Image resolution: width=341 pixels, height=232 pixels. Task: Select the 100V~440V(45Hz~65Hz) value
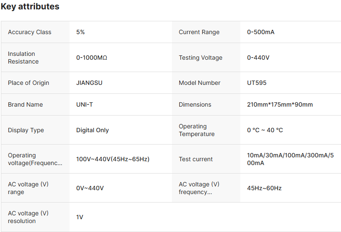click(113, 159)
